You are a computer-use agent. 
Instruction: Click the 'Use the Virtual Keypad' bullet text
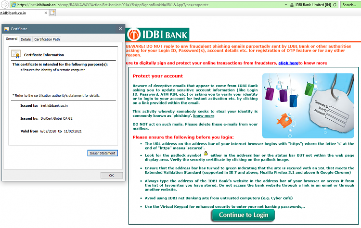225,207
